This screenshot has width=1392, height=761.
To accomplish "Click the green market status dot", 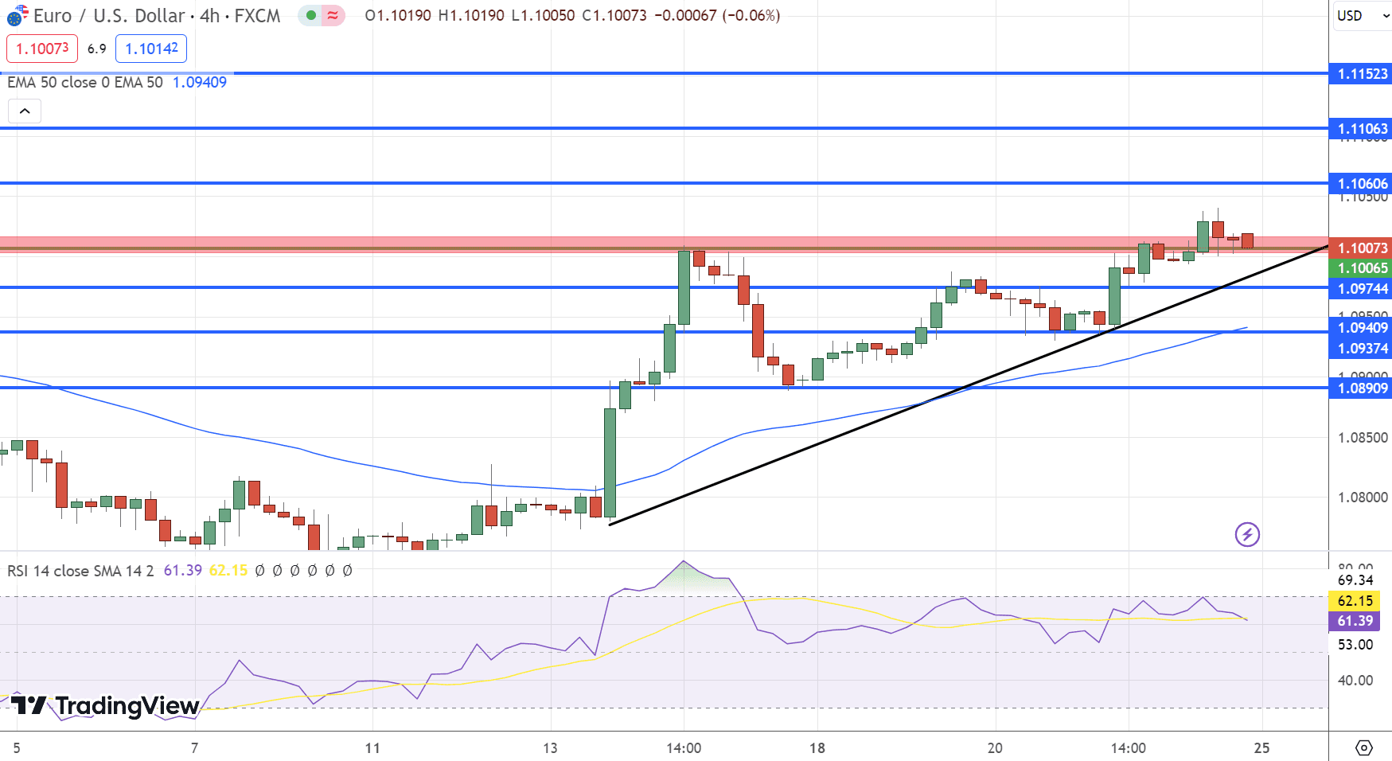I will [310, 15].
